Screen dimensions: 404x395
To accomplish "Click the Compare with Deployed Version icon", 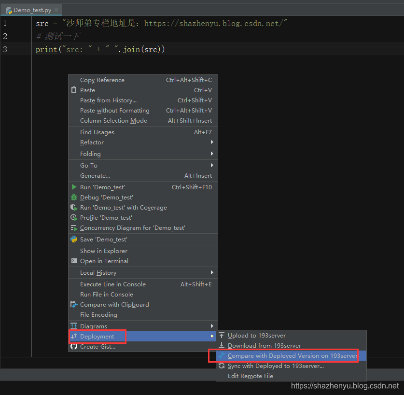I will (x=222, y=355).
